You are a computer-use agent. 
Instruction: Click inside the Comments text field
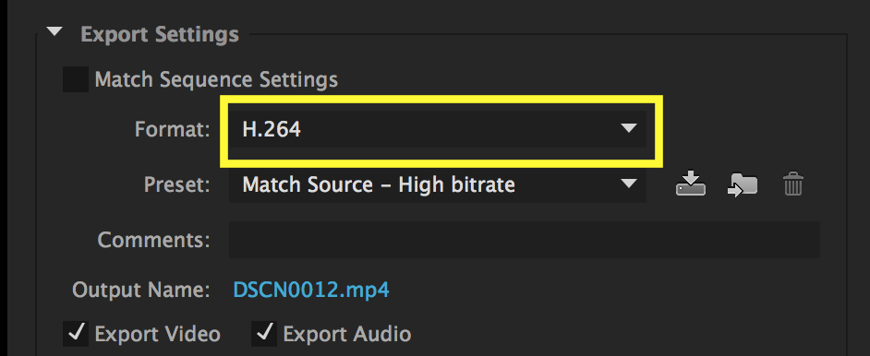coord(525,240)
